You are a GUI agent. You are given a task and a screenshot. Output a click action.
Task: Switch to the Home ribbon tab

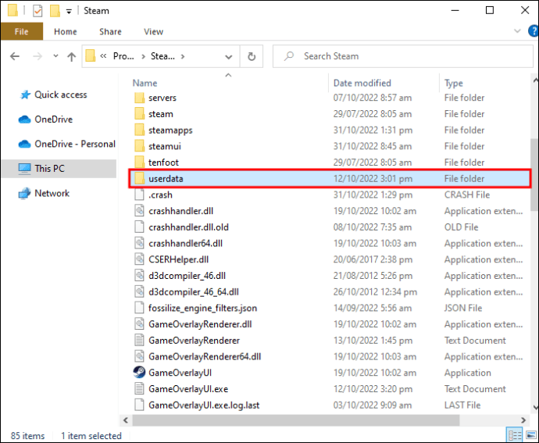(66, 31)
